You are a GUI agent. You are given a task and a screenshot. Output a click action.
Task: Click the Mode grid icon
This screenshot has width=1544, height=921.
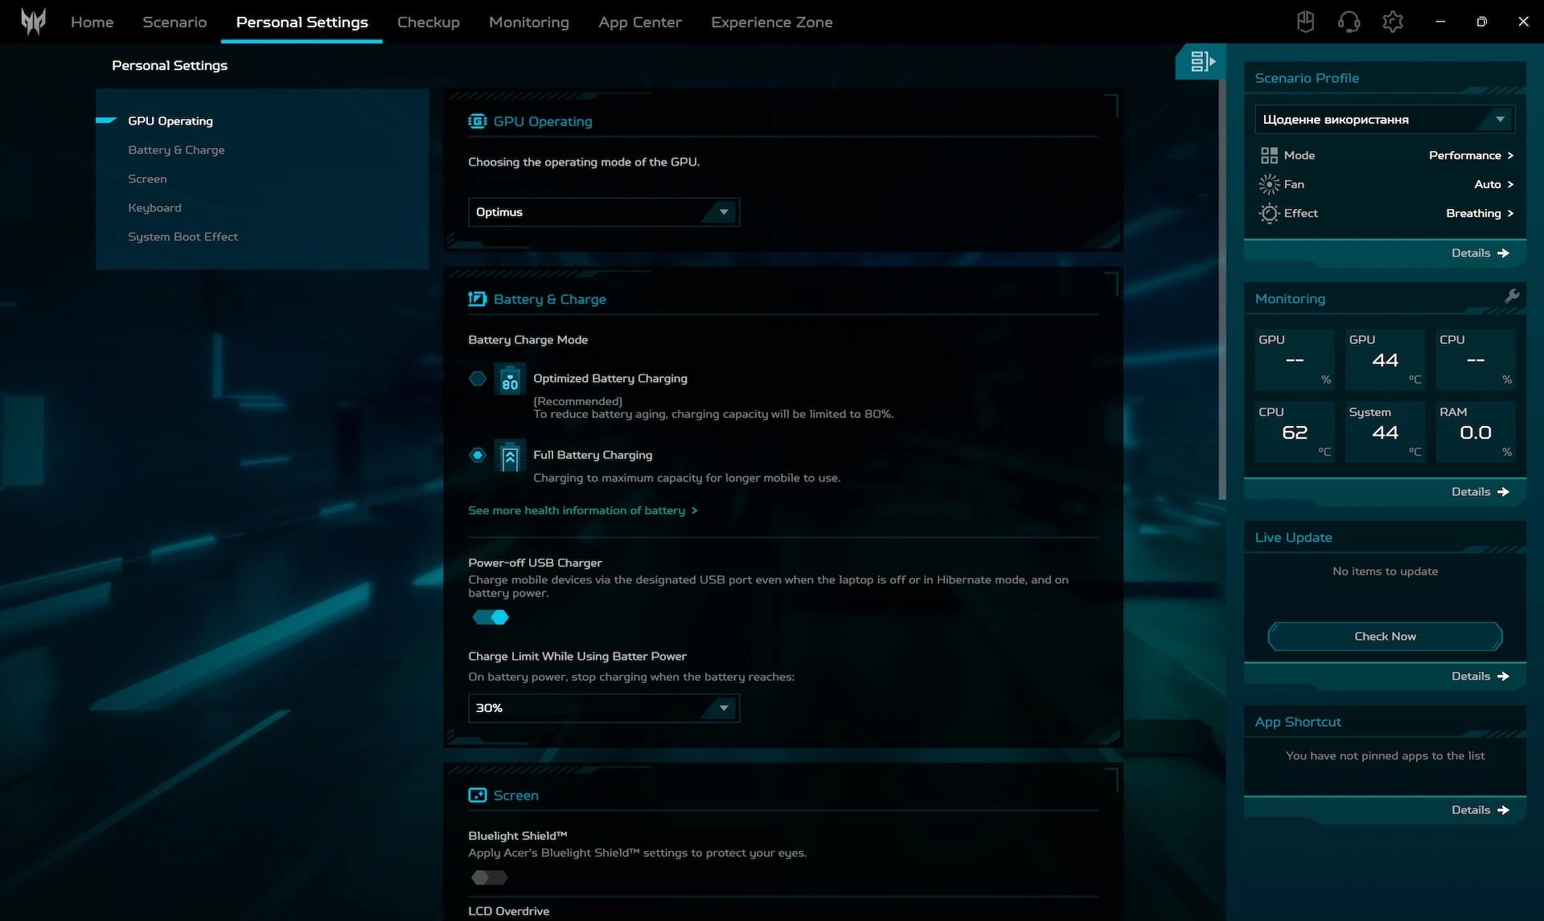pos(1269,155)
